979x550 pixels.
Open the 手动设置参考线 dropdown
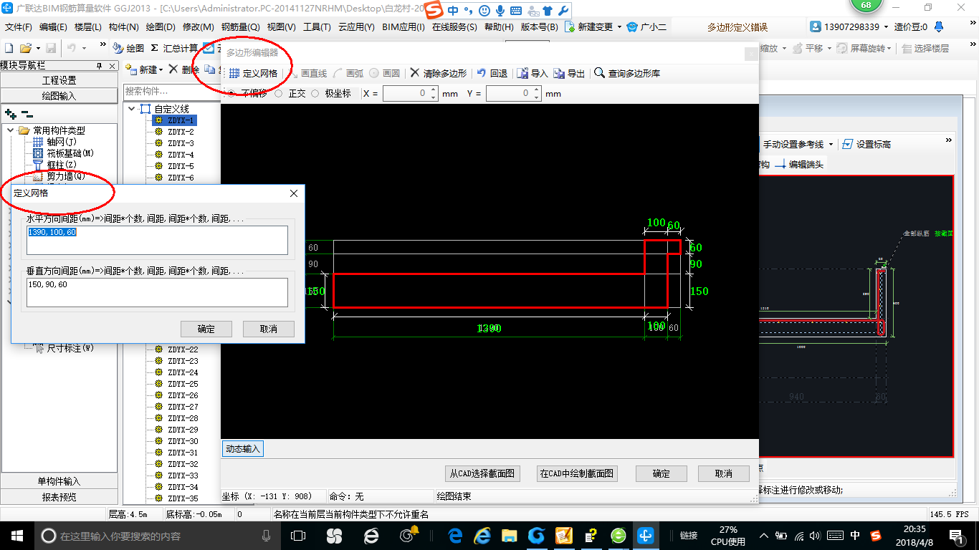pos(830,144)
